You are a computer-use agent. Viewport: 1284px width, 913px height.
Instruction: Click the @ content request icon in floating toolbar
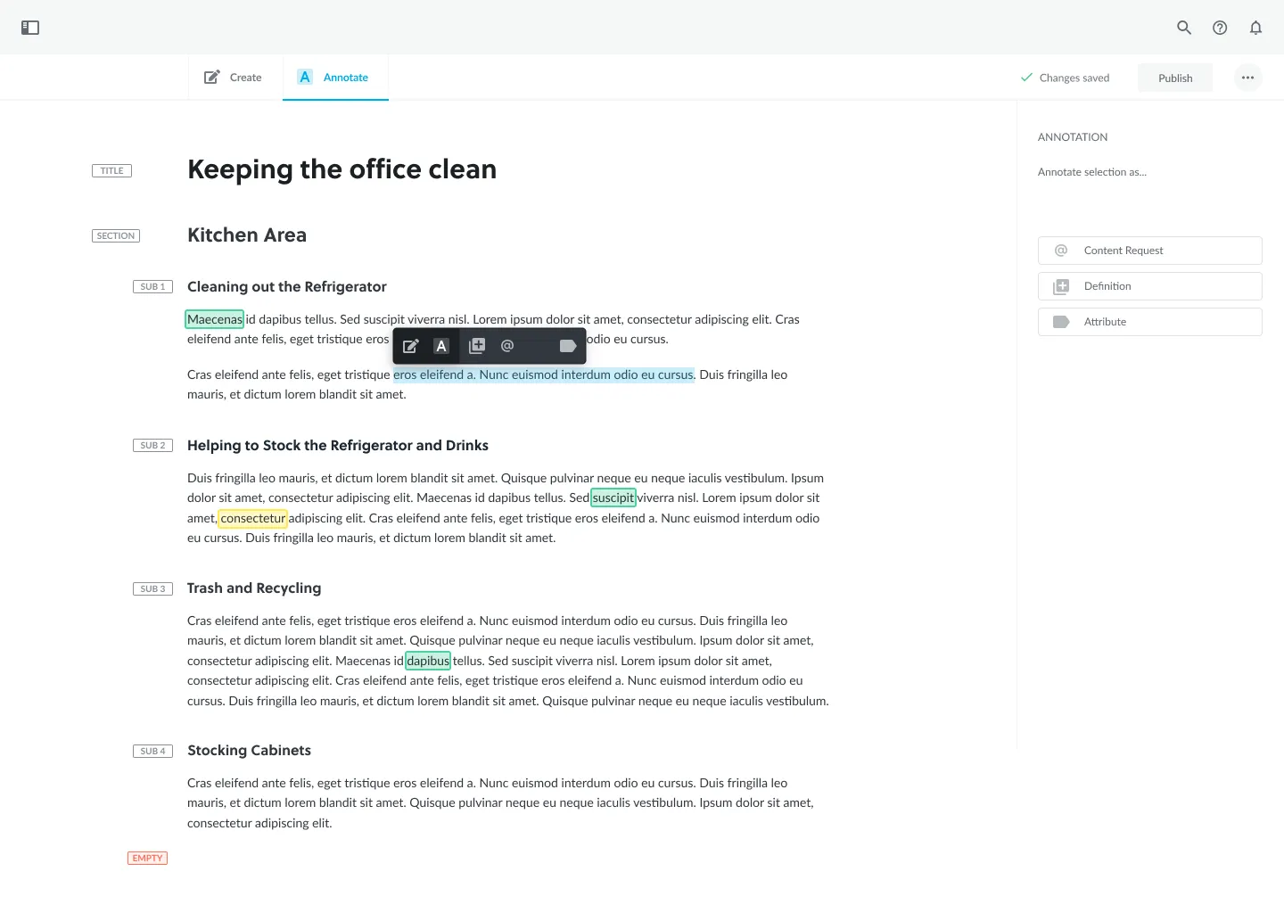(507, 346)
